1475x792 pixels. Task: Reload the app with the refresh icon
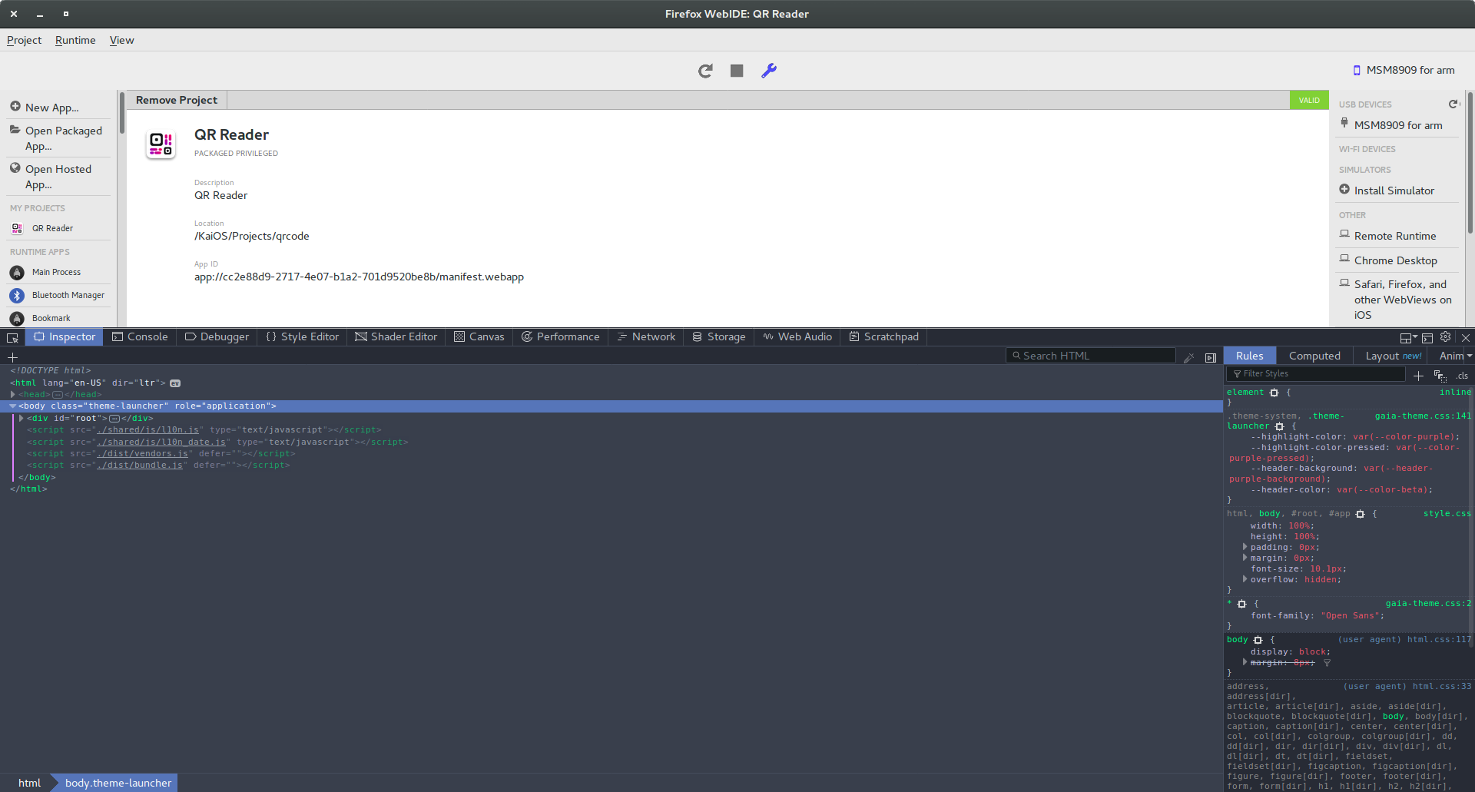click(x=705, y=71)
